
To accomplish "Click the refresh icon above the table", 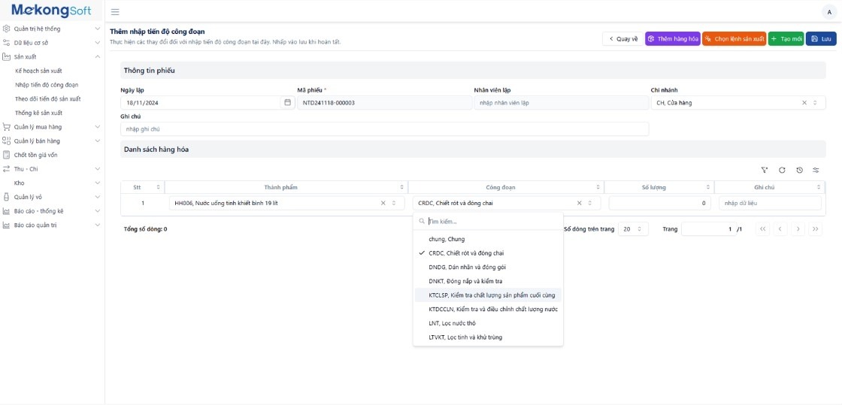I will [782, 170].
